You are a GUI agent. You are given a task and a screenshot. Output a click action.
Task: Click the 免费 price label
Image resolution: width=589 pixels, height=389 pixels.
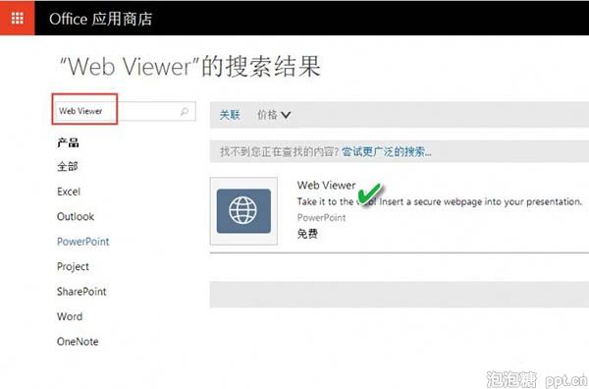(307, 234)
